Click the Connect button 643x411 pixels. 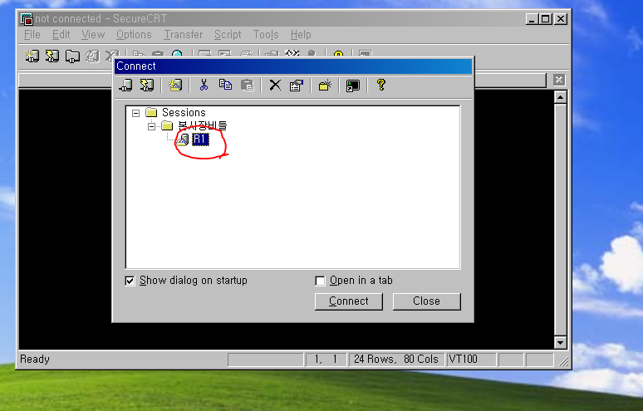pyautogui.click(x=349, y=301)
